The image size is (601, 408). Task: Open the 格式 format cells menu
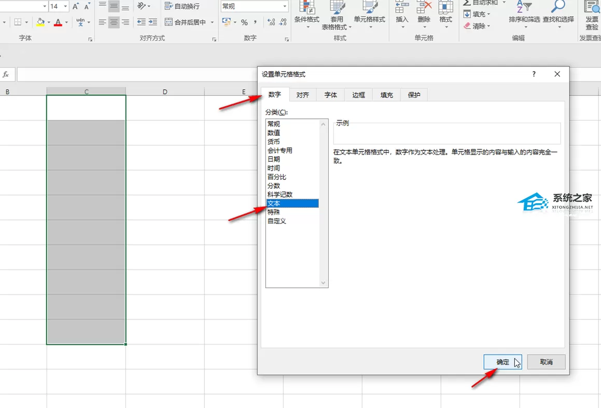(x=446, y=15)
